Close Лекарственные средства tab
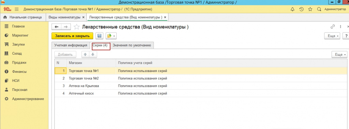This screenshot has width=349, height=129. coord(165,17)
